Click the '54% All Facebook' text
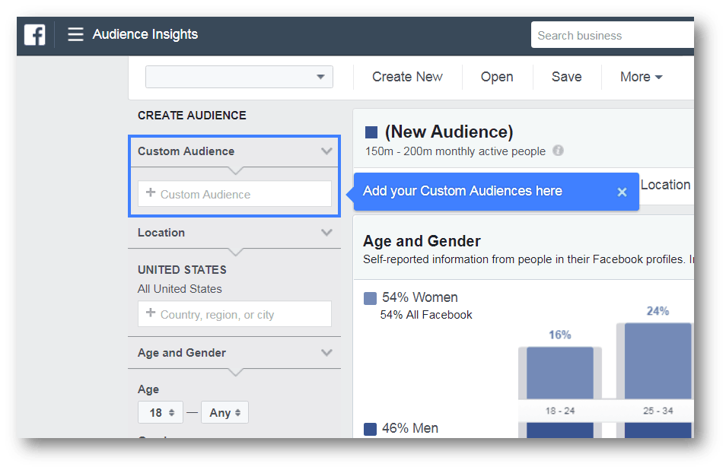Viewport: 726px width, 470px height. point(426,315)
